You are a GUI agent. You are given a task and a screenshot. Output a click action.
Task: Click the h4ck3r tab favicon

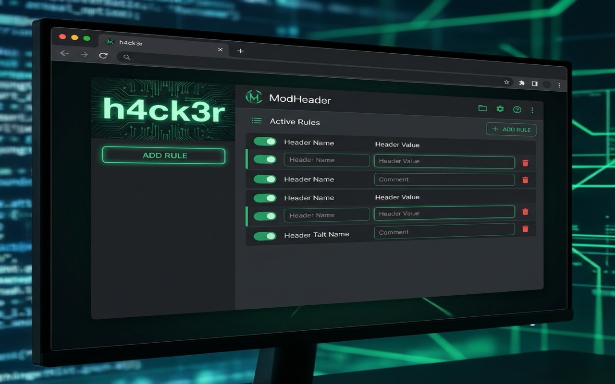[x=110, y=42]
